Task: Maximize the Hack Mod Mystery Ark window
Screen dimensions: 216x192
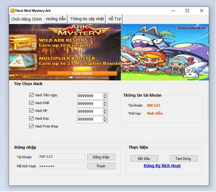Action: [187, 11]
